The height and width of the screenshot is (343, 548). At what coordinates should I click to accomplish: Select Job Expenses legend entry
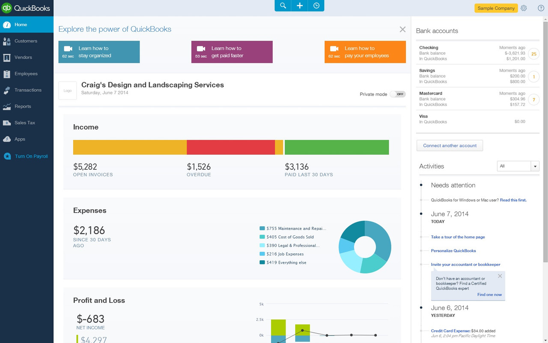[281, 254]
